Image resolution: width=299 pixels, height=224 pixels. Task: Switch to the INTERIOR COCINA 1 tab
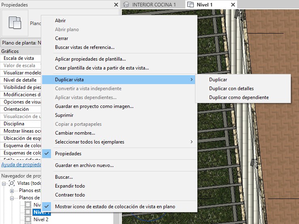coord(154,4)
